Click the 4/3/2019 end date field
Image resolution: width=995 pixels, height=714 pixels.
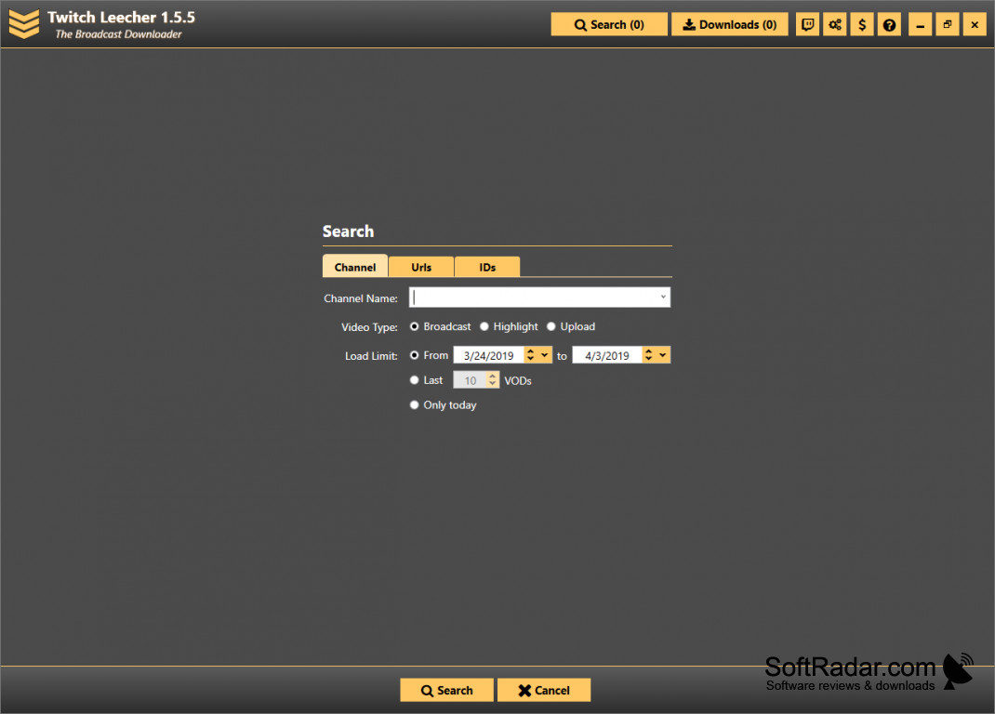click(606, 355)
